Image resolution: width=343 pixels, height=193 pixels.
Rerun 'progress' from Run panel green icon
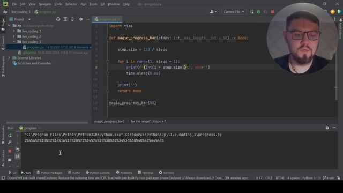[x=10, y=136]
